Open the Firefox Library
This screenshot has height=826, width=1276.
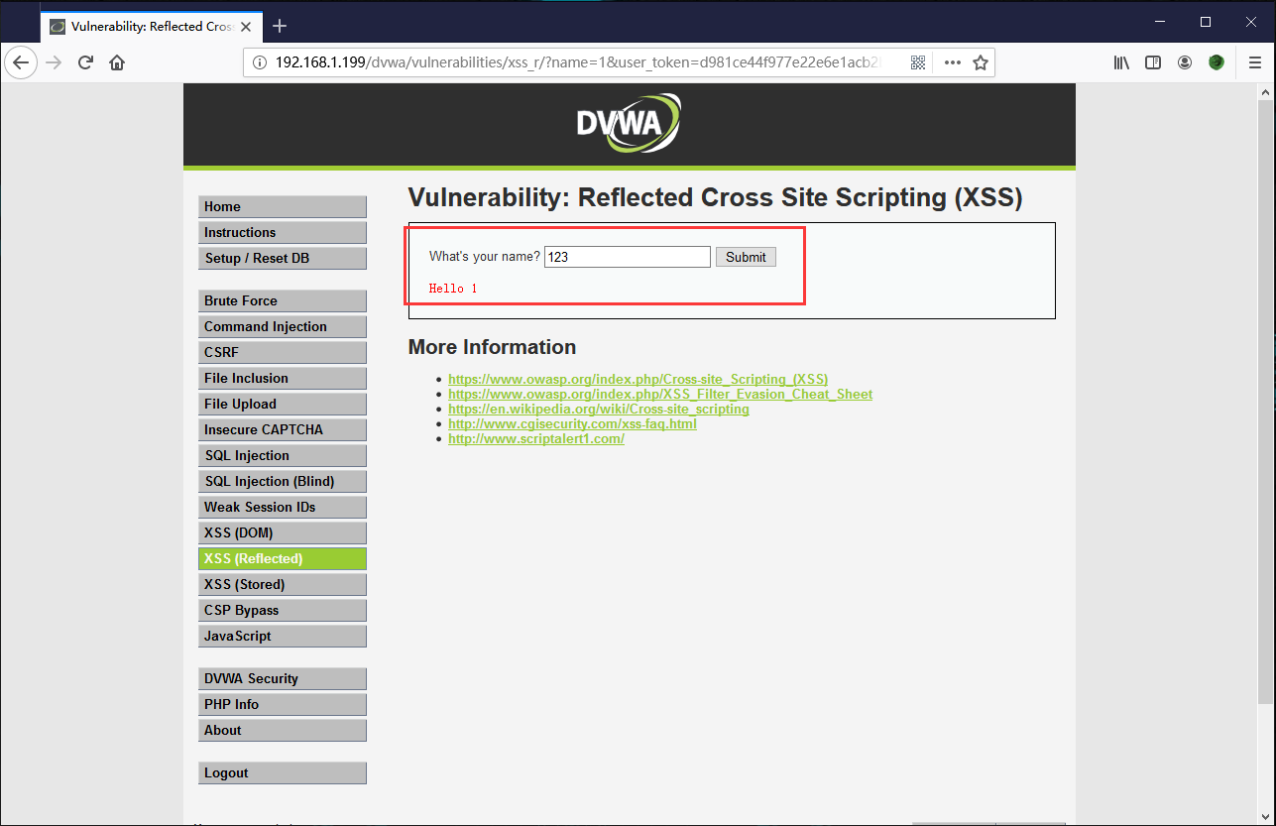(1121, 61)
